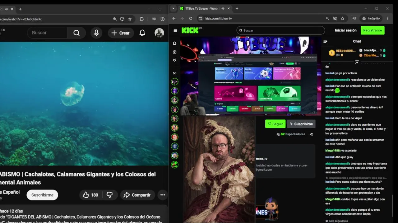Open the Extensions puzzle icon

point(142,19)
